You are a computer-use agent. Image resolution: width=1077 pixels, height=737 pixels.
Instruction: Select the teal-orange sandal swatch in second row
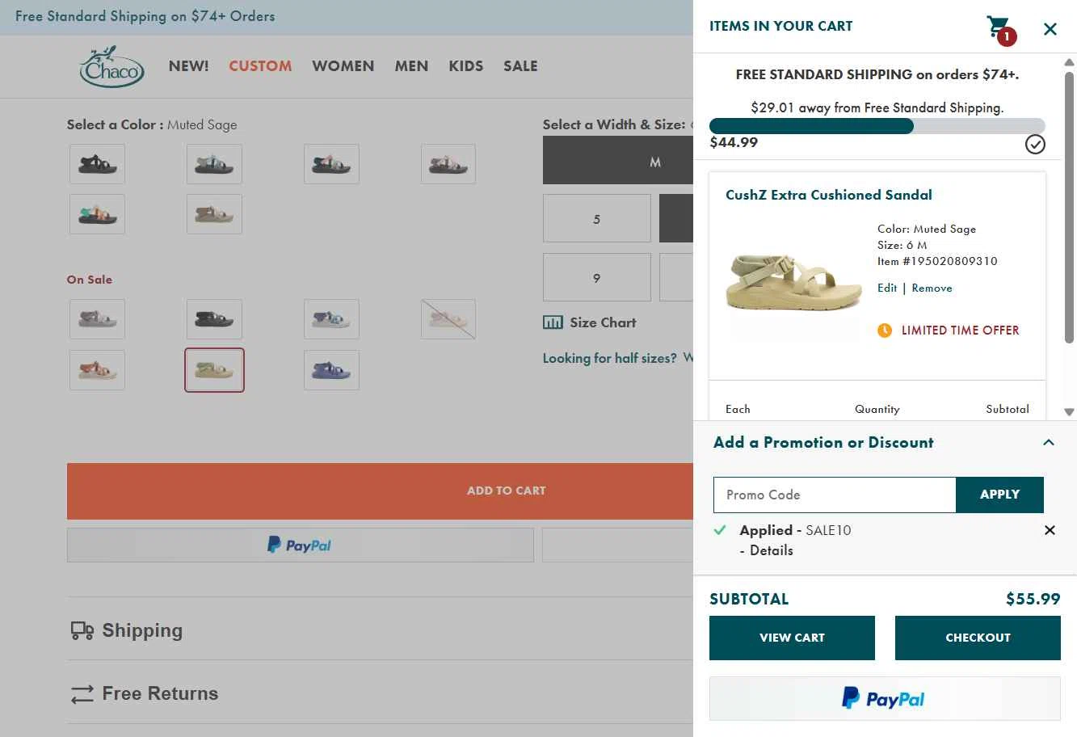(97, 214)
